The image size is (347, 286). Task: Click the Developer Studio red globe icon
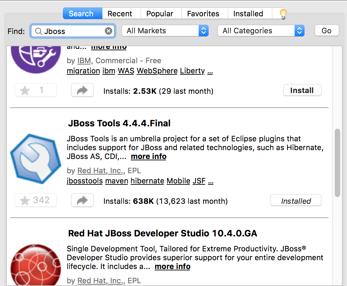[36, 265]
